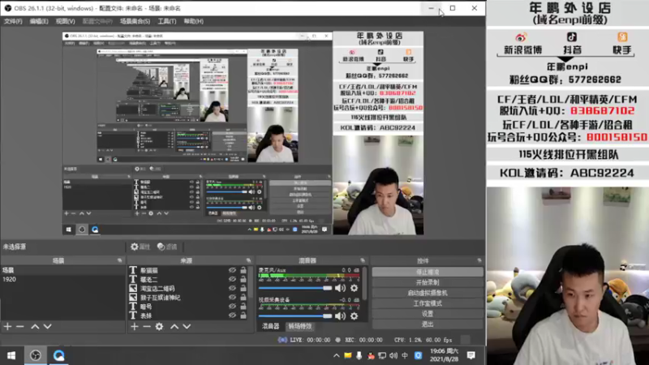
Task: Toggle the lock on the 淘宝店二维码 source
Action: pyautogui.click(x=243, y=289)
